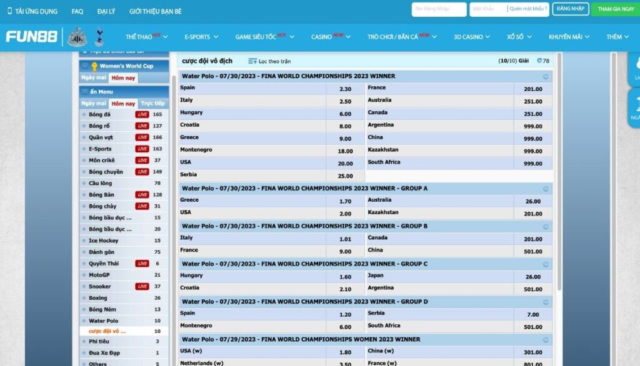Click the Đăng Nhập button
Viewport: 640px width, 366px height.
570,9
